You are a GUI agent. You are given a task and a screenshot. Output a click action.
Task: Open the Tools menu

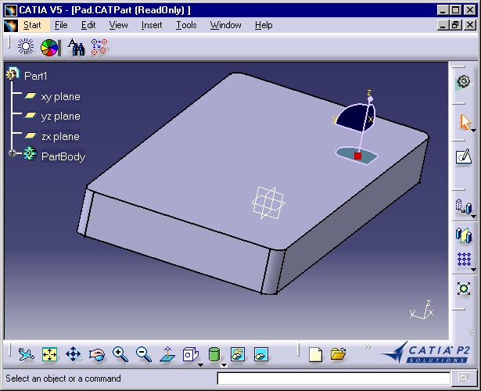tap(186, 25)
